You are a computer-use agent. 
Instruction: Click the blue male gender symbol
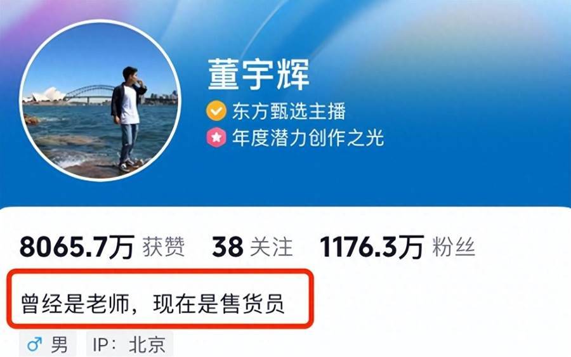(35, 344)
